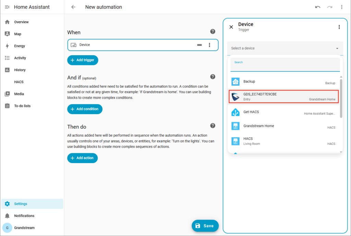
Task: Open the Grandstream user profile
Action: [x=32, y=228]
